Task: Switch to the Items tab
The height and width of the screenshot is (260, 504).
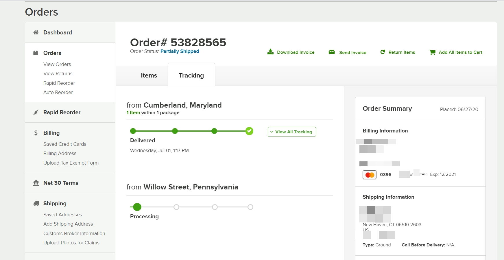Action: coord(149,75)
